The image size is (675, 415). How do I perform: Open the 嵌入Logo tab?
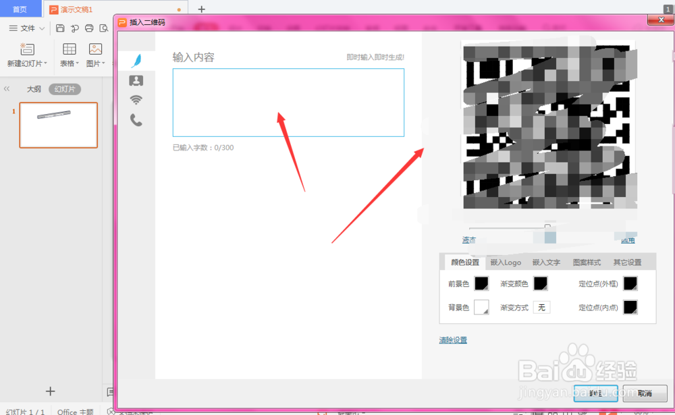click(x=506, y=262)
